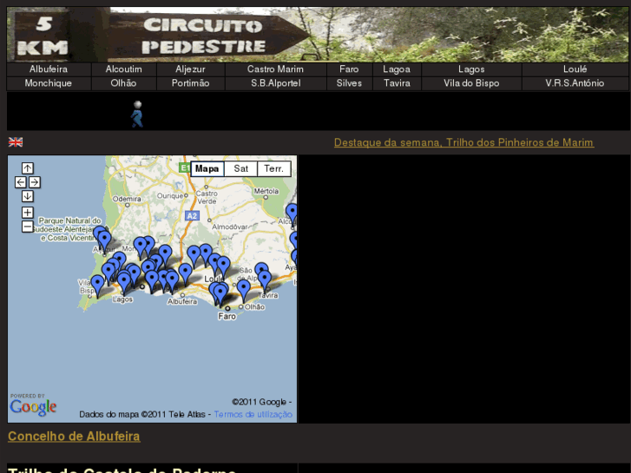Open Olhão municipality menu item
631x473 pixels.
click(x=123, y=83)
